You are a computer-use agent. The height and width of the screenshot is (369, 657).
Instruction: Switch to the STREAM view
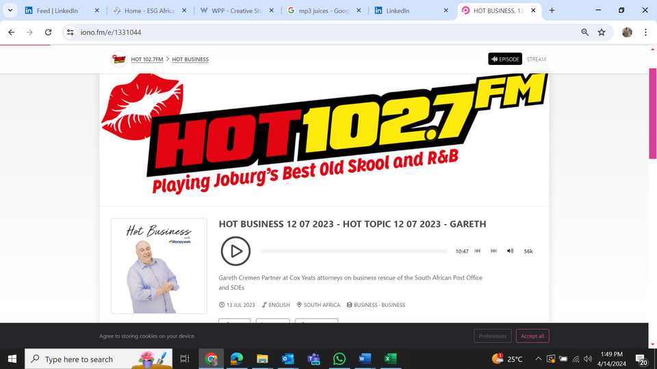537,59
